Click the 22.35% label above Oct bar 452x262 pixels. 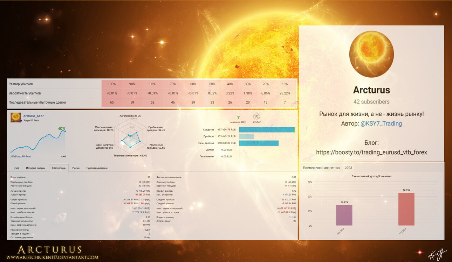click(x=406, y=190)
